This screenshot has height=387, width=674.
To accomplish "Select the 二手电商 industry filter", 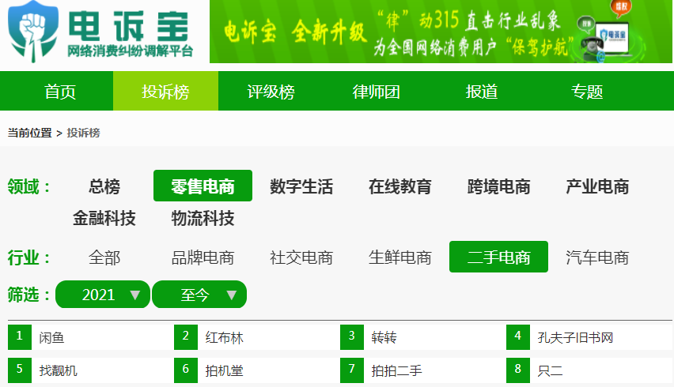I will point(498,257).
